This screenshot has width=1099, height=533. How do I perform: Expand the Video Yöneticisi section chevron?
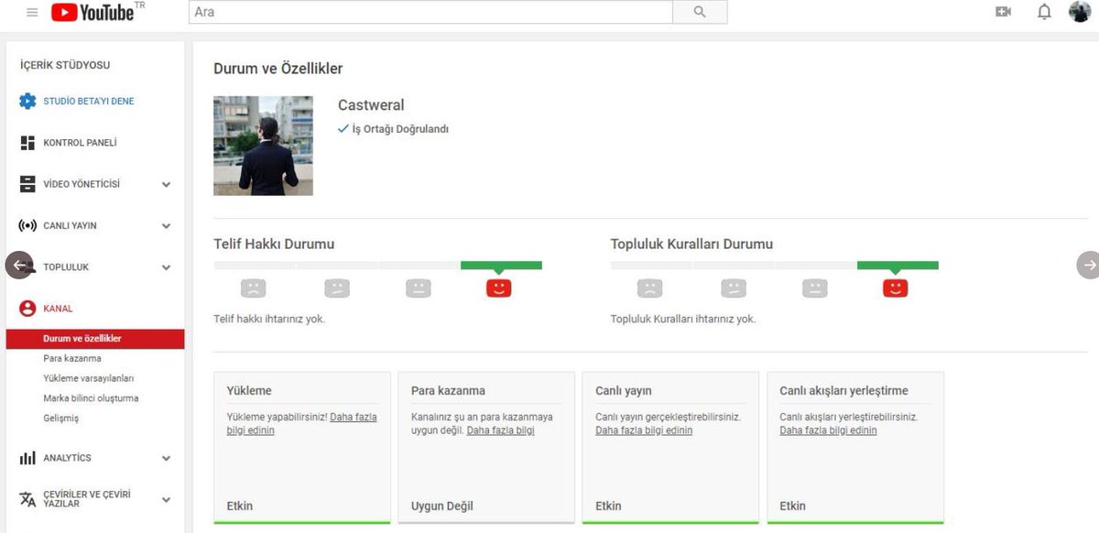pos(166,184)
